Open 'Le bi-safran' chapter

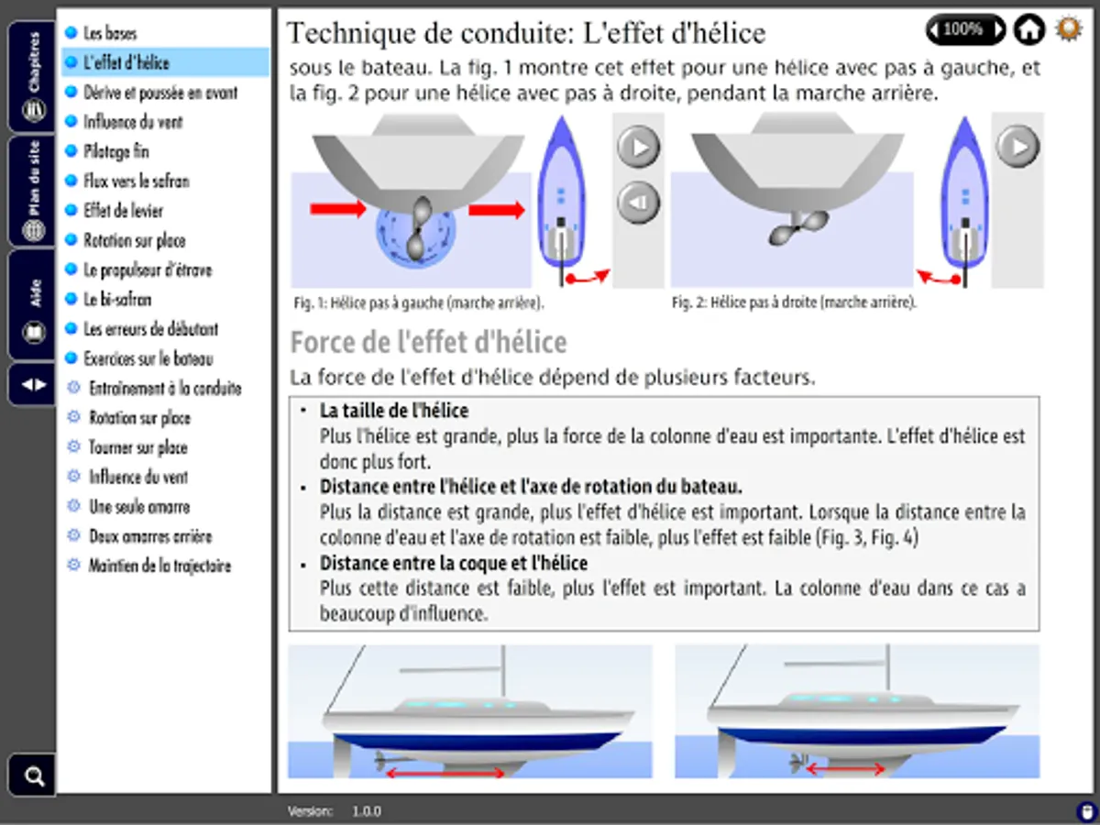click(x=117, y=299)
